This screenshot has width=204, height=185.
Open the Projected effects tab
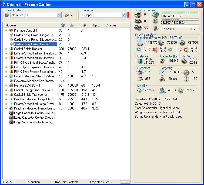(x=101, y=182)
